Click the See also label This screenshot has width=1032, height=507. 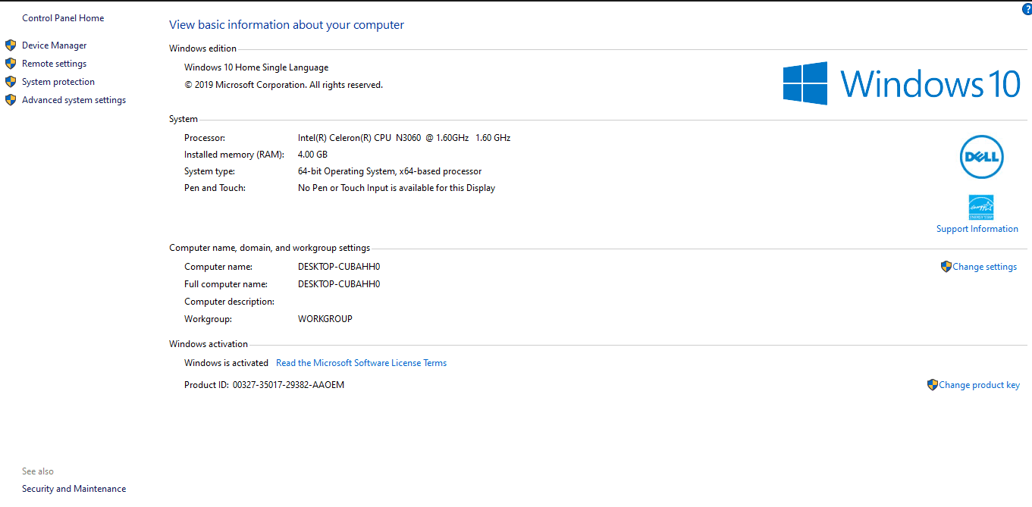(x=38, y=471)
